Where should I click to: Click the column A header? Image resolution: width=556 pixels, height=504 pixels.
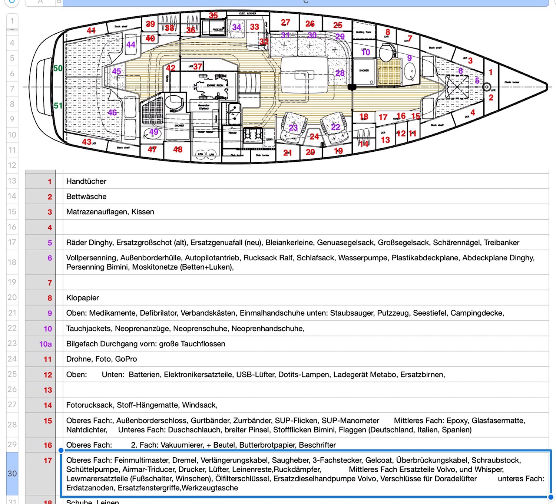40,2
